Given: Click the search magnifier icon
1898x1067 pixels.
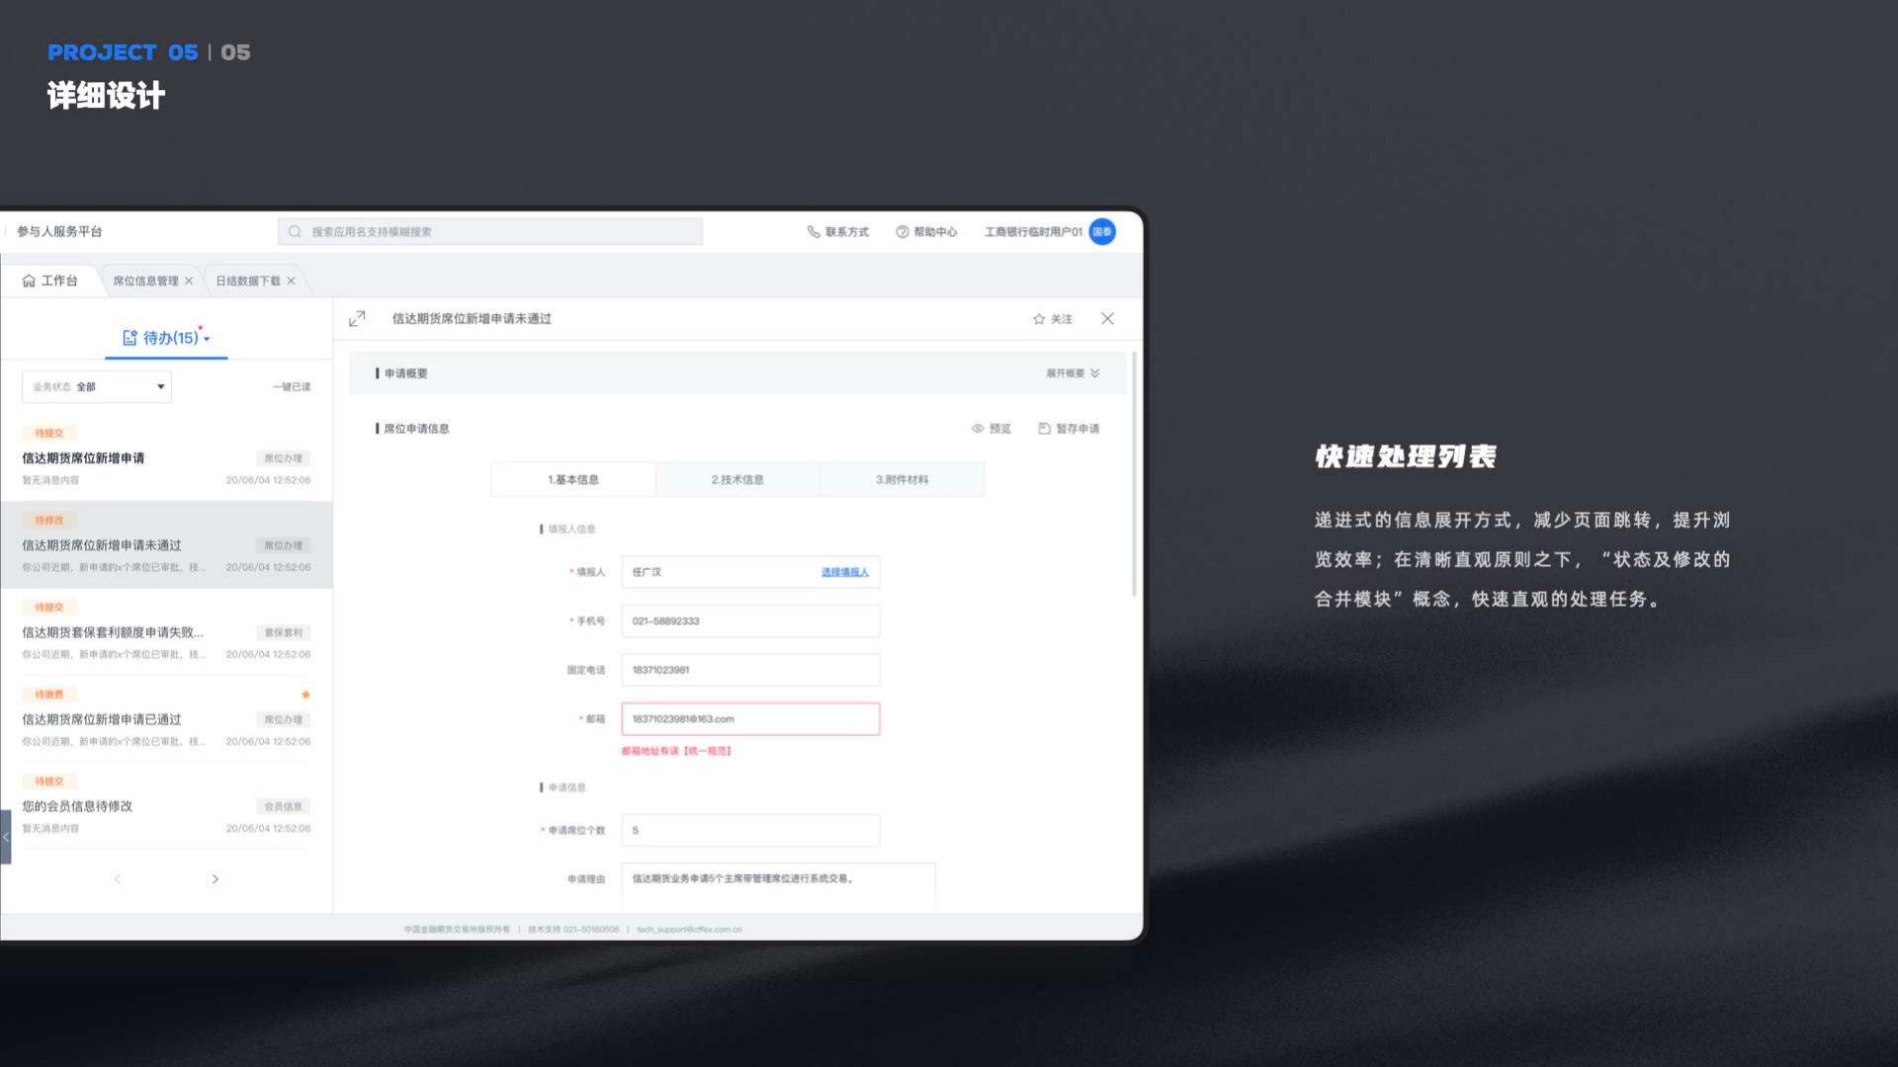Looking at the screenshot, I should point(295,232).
